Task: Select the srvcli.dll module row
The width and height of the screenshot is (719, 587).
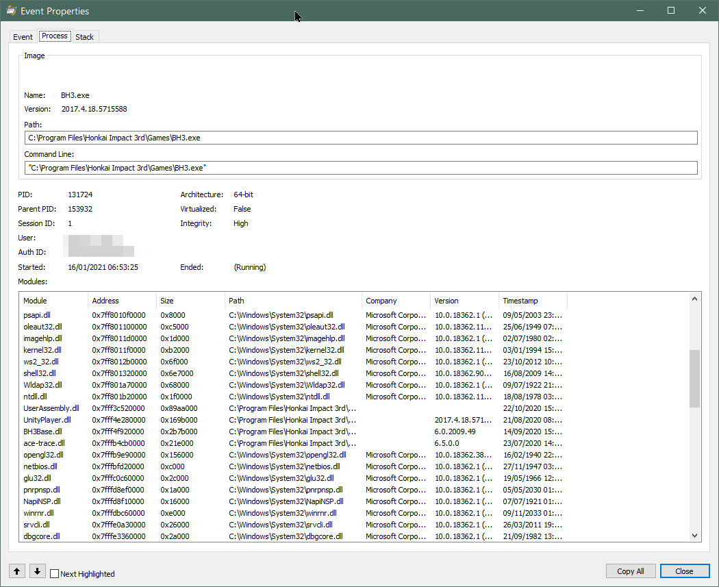Action: (294, 525)
